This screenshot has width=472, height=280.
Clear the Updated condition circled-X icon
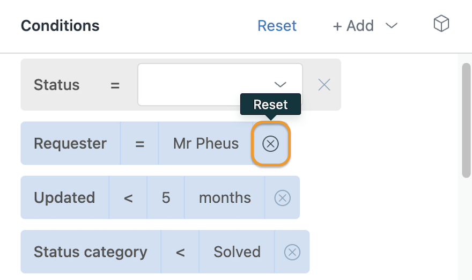click(x=282, y=198)
